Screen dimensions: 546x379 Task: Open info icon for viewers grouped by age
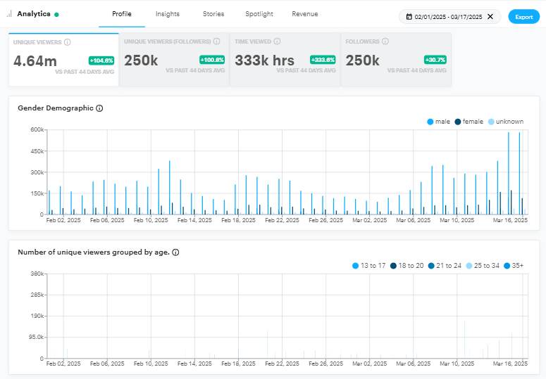coord(176,252)
